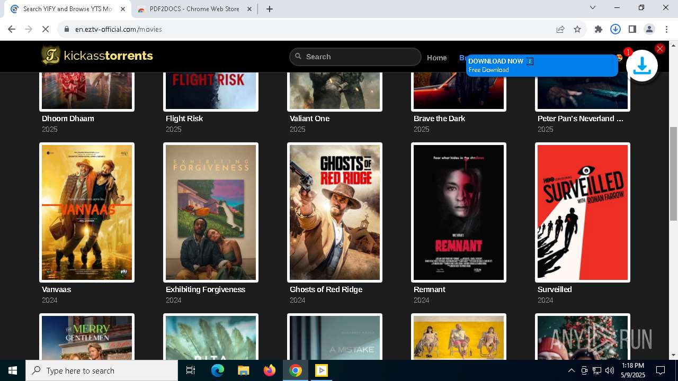
Task: Open the Chrome extensions puzzle icon
Action: pos(599,29)
